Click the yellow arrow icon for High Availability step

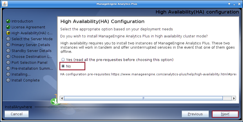pos(8,33)
